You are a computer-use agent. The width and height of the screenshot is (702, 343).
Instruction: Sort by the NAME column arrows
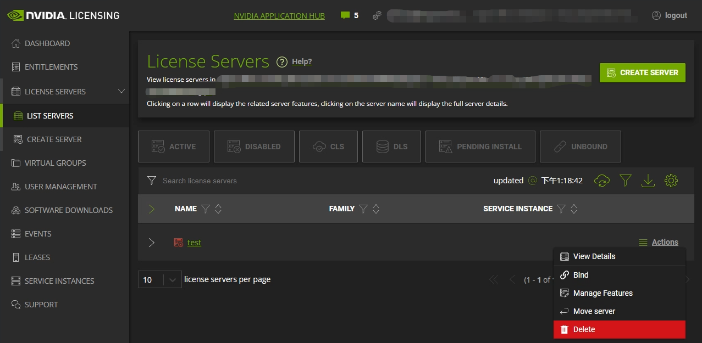218,209
